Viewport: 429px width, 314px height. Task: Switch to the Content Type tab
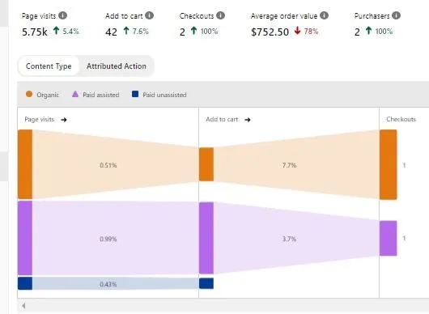tap(49, 66)
